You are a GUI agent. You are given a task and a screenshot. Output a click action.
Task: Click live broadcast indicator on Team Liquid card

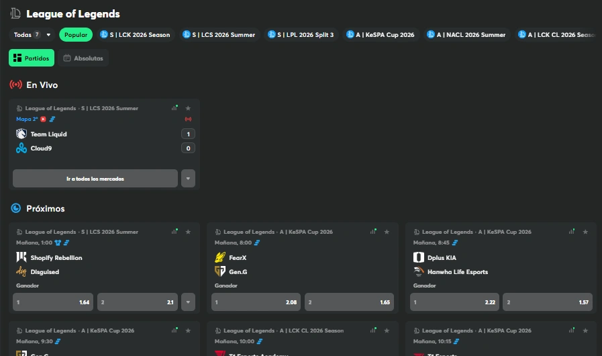[188, 119]
